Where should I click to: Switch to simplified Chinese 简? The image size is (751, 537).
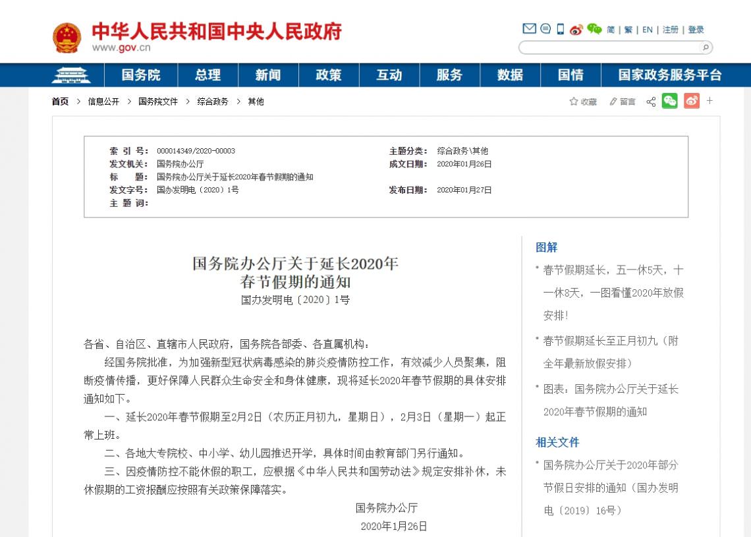click(611, 30)
